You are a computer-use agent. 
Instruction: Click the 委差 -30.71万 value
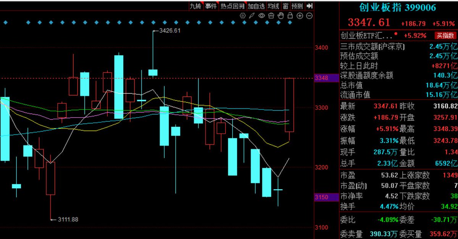point(444,220)
